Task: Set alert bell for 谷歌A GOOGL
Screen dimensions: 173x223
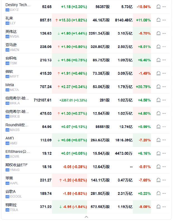Action: pyautogui.click(x=158, y=193)
